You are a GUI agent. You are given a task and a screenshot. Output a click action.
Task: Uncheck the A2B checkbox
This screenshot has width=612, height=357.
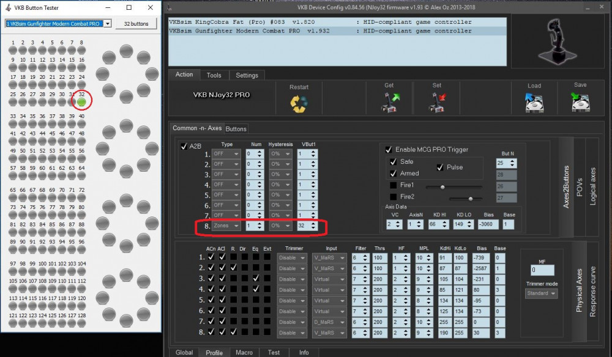(x=184, y=146)
